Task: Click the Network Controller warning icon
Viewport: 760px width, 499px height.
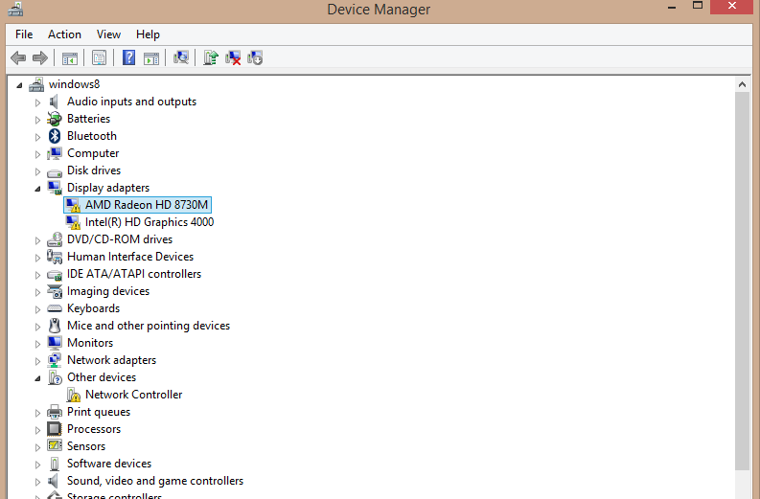Action: point(73,395)
